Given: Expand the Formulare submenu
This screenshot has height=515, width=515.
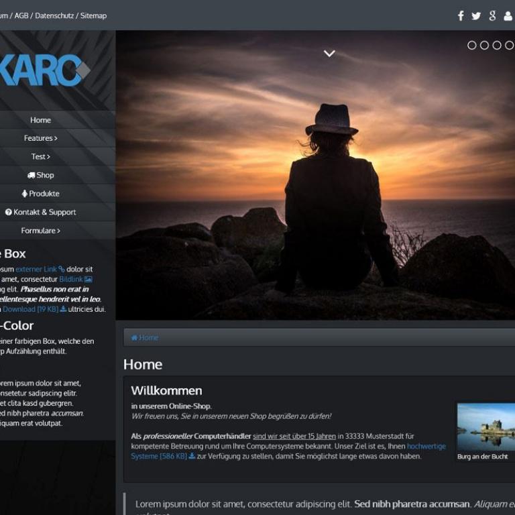Looking at the screenshot, I should coord(40,231).
